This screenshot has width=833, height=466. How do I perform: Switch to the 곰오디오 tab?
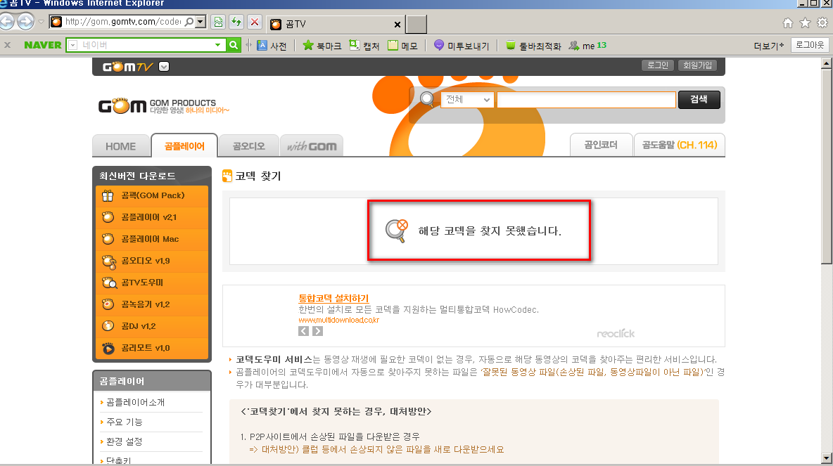248,146
